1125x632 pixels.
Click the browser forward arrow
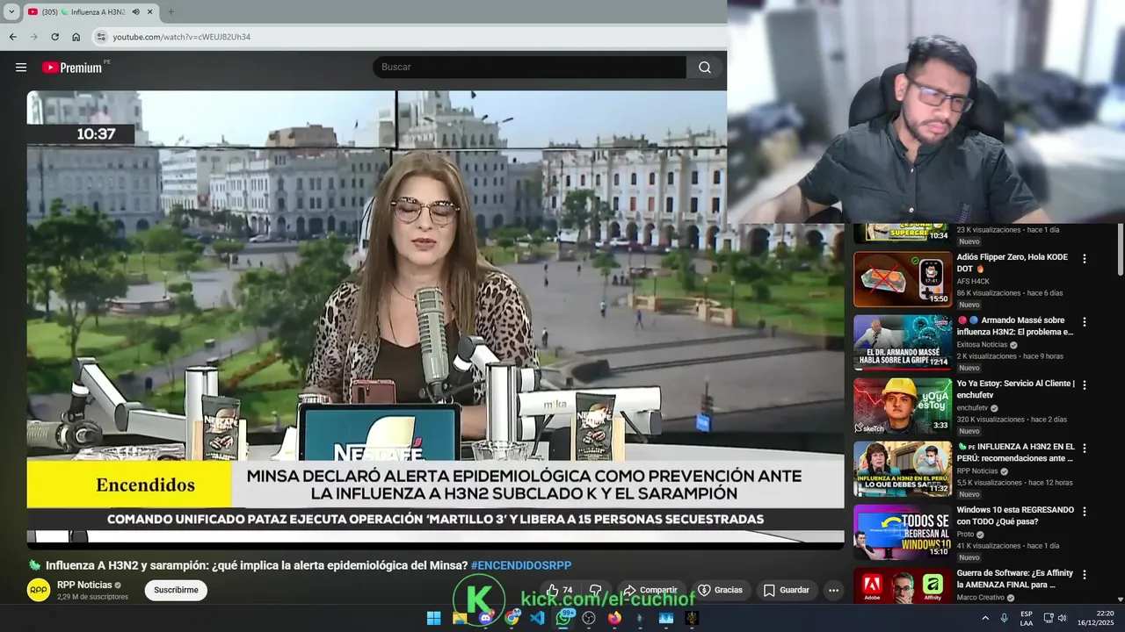point(33,37)
